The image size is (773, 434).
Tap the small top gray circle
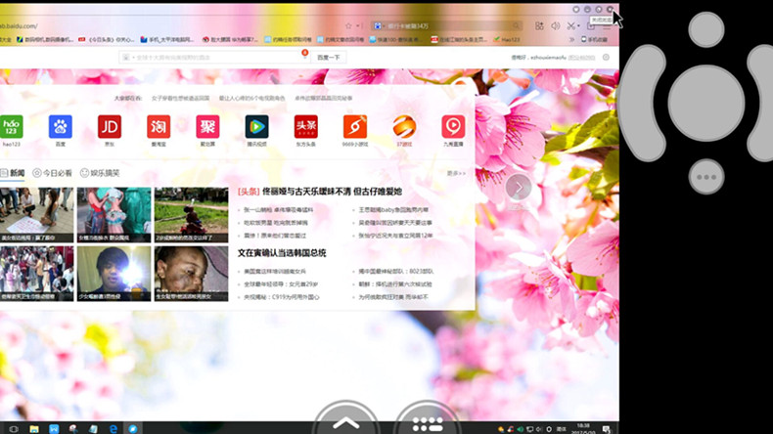pos(706,29)
